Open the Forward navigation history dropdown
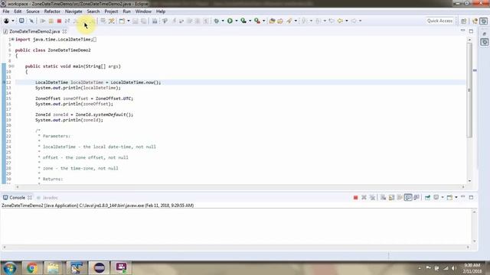The image size is (490, 275). [361, 21]
